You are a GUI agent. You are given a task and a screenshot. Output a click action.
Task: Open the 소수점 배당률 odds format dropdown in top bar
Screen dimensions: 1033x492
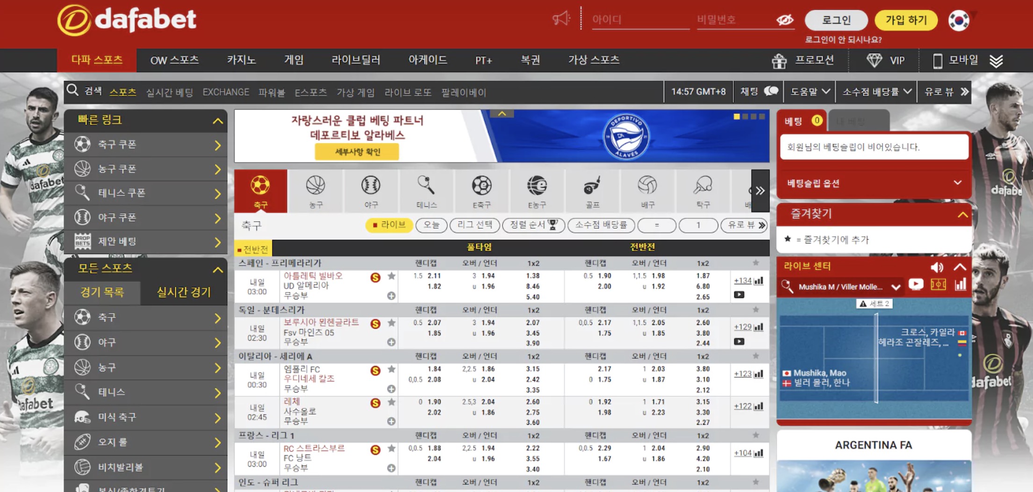tap(876, 92)
